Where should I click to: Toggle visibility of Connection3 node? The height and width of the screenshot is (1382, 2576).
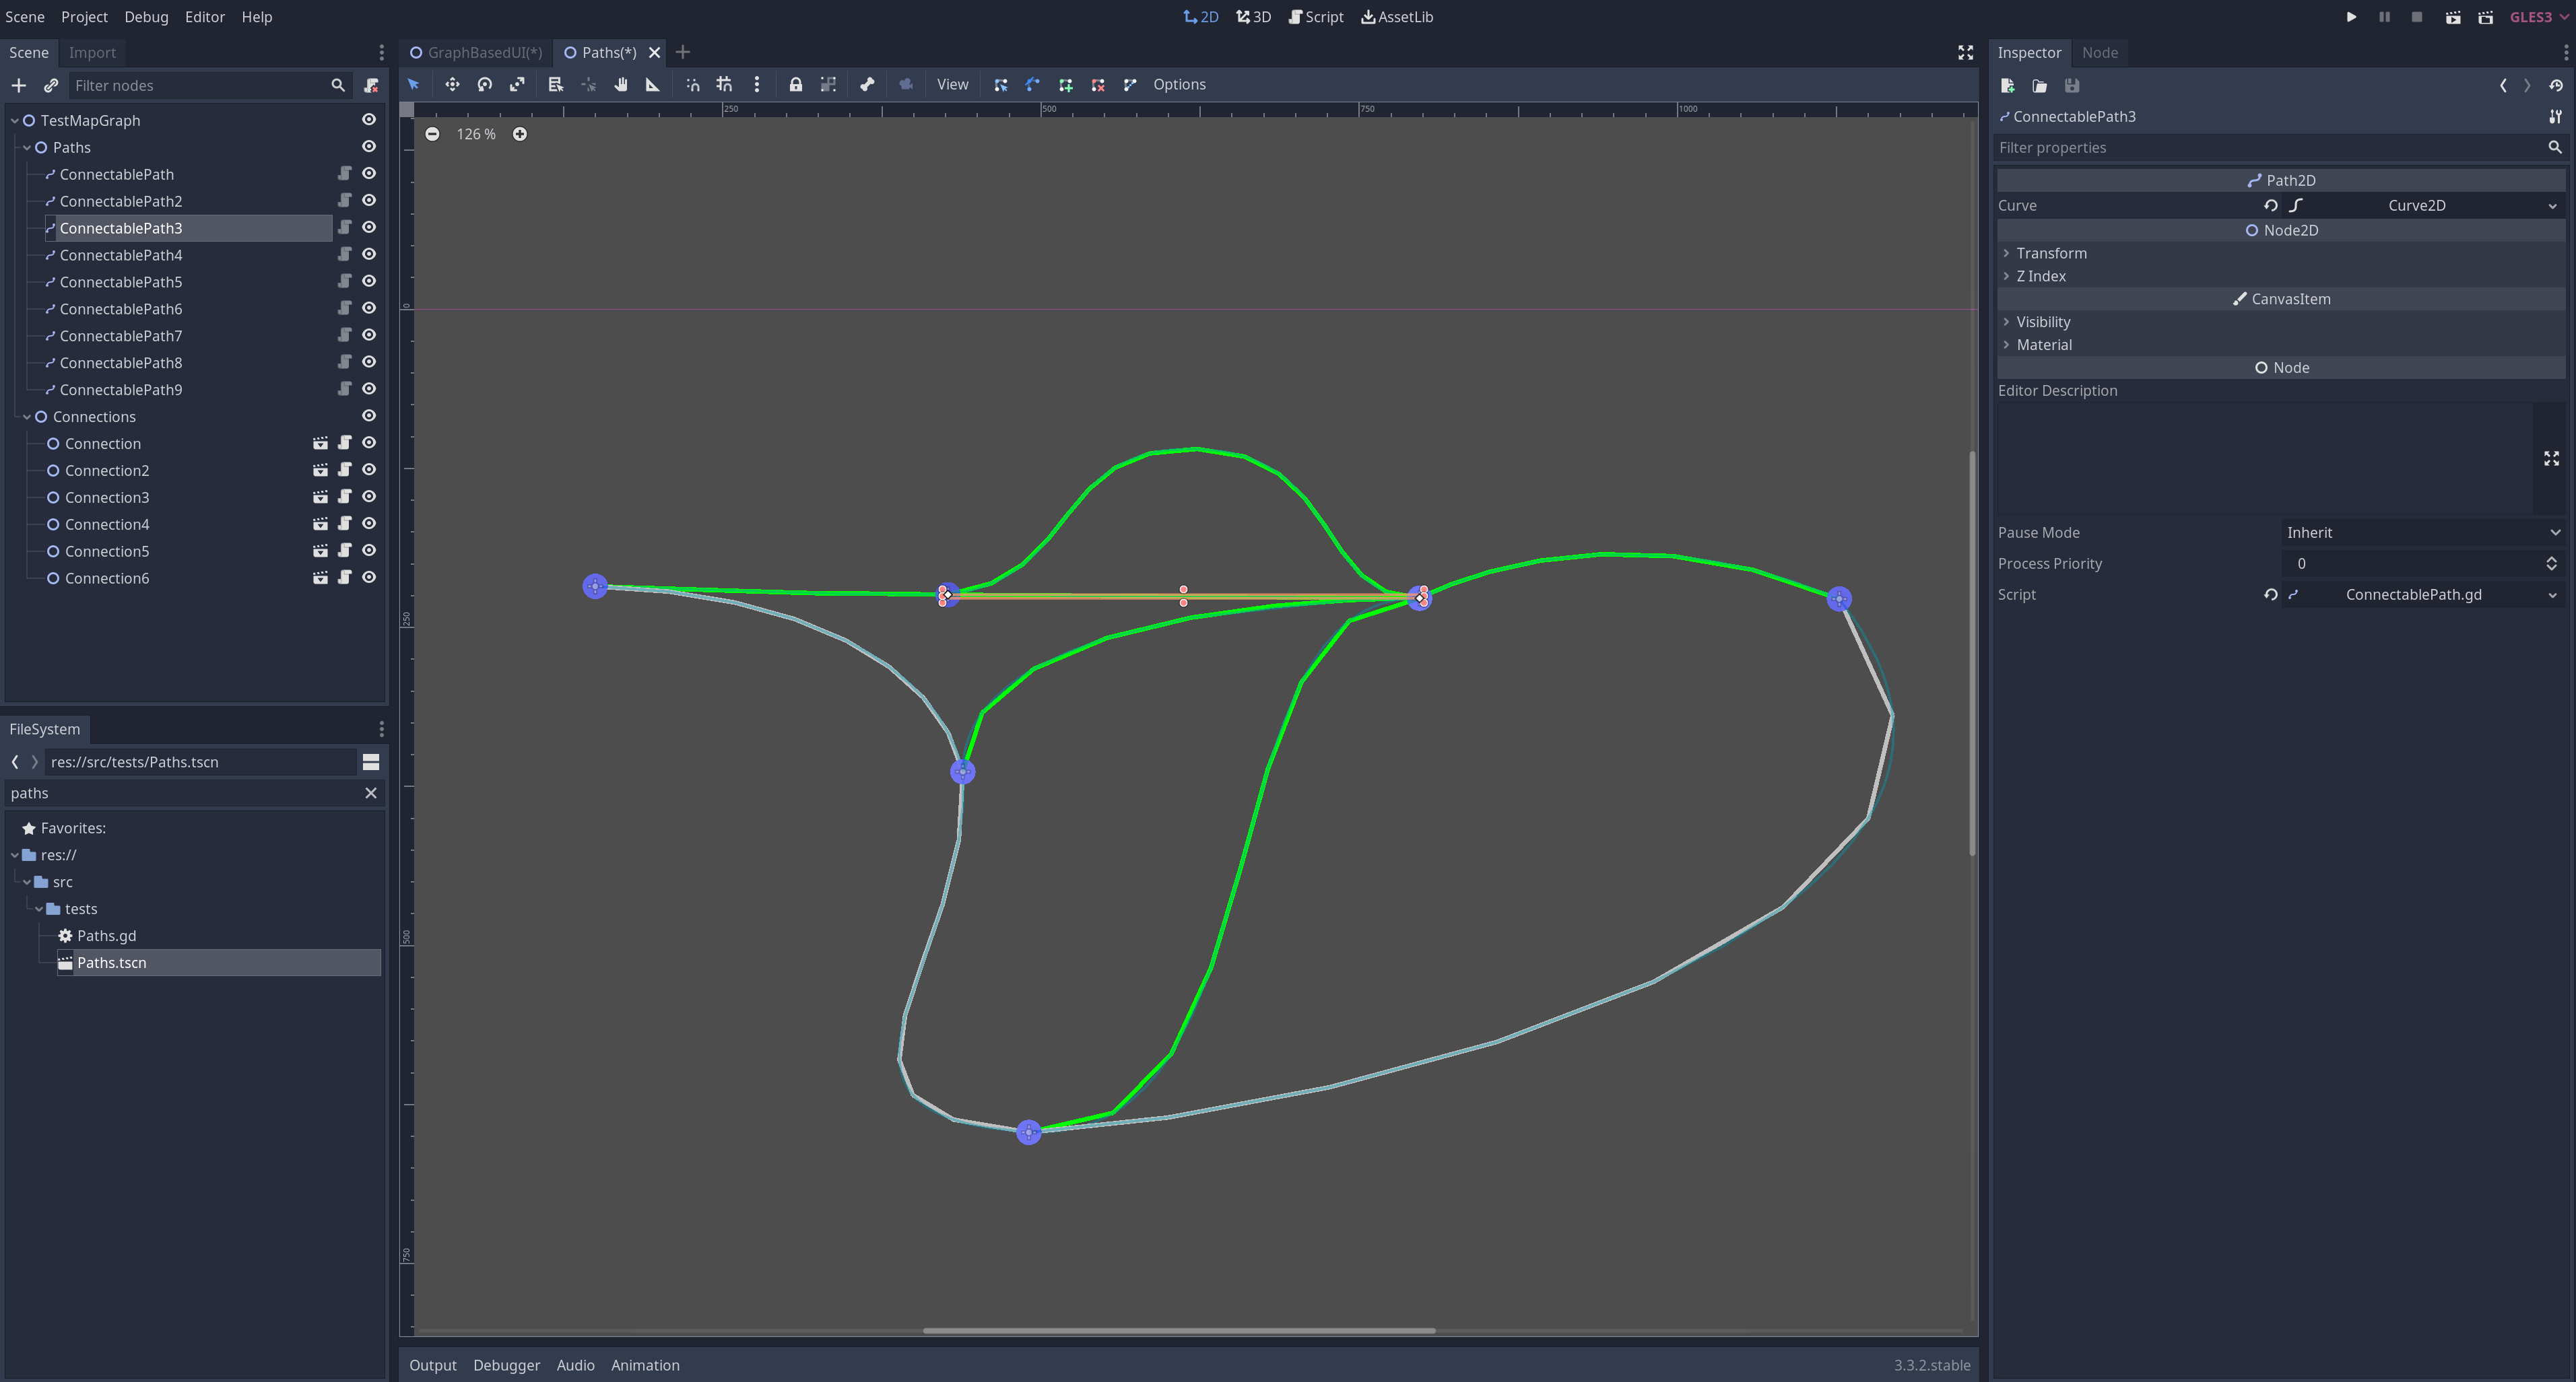click(x=369, y=497)
